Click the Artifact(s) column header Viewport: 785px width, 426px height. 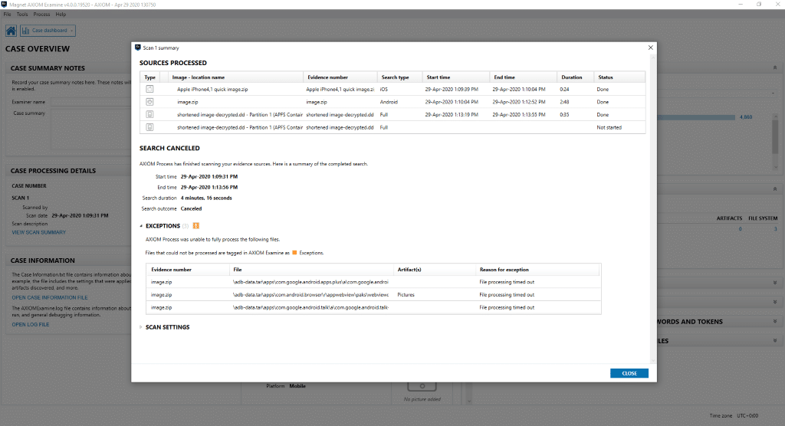[435, 270]
